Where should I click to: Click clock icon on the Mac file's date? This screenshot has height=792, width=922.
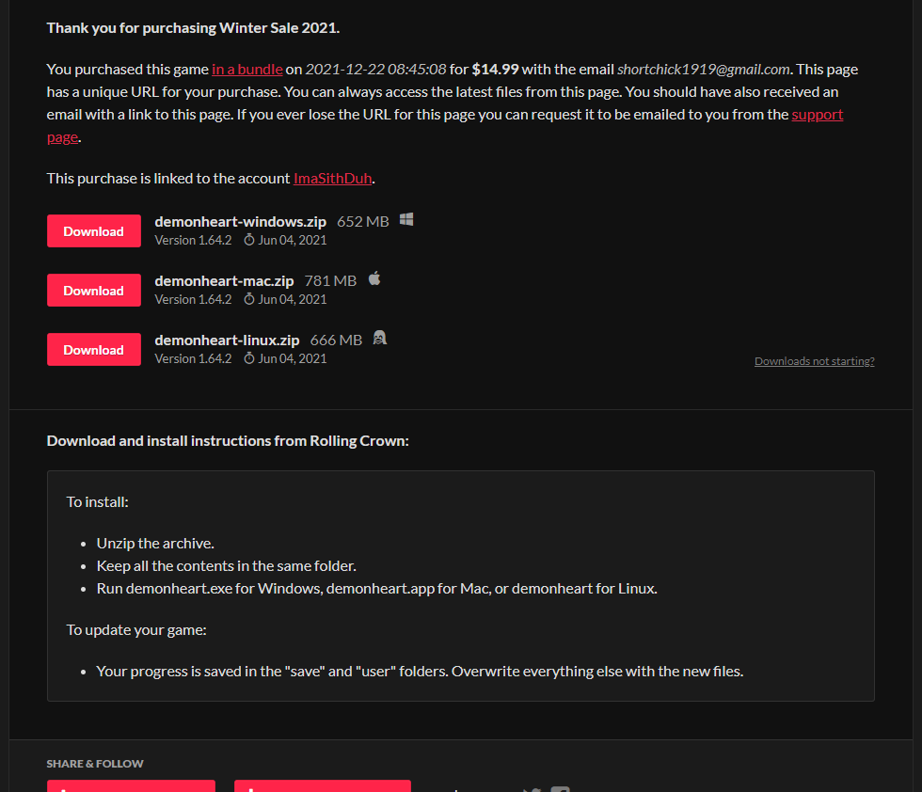[x=249, y=300]
